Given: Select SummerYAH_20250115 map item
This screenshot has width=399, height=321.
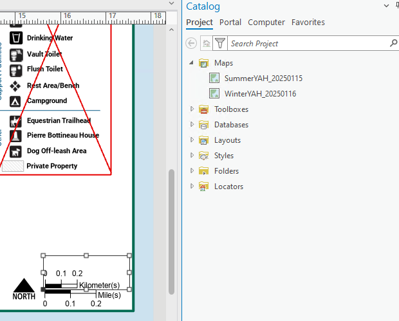Looking at the screenshot, I should 263,78.
